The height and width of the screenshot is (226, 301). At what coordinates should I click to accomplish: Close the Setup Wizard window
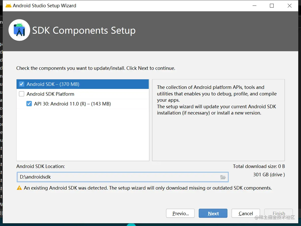point(289,6)
